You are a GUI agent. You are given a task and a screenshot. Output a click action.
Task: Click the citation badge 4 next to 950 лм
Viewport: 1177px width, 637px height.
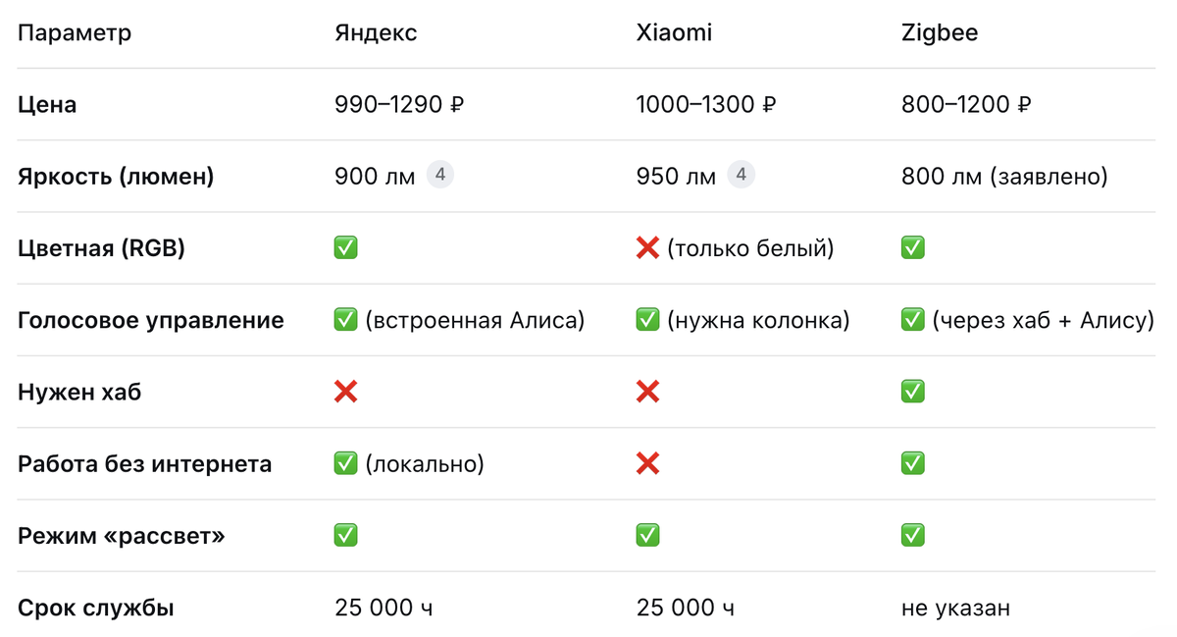(x=742, y=175)
